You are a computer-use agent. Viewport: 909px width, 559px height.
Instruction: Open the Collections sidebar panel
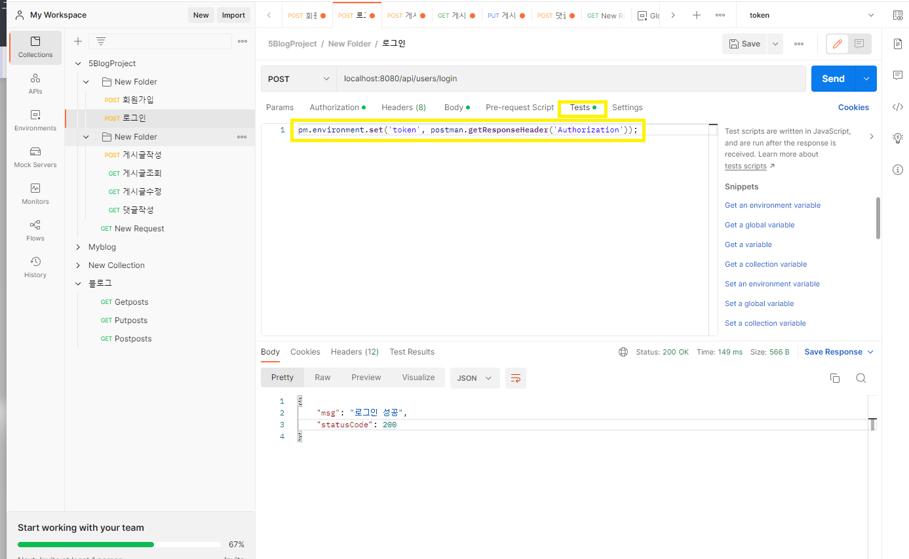click(x=35, y=47)
